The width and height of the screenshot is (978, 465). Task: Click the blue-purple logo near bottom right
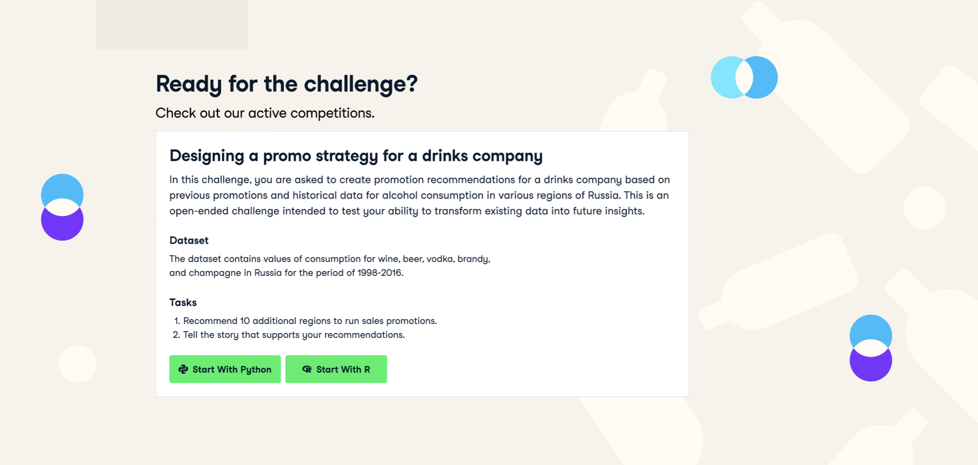pyautogui.click(x=870, y=348)
